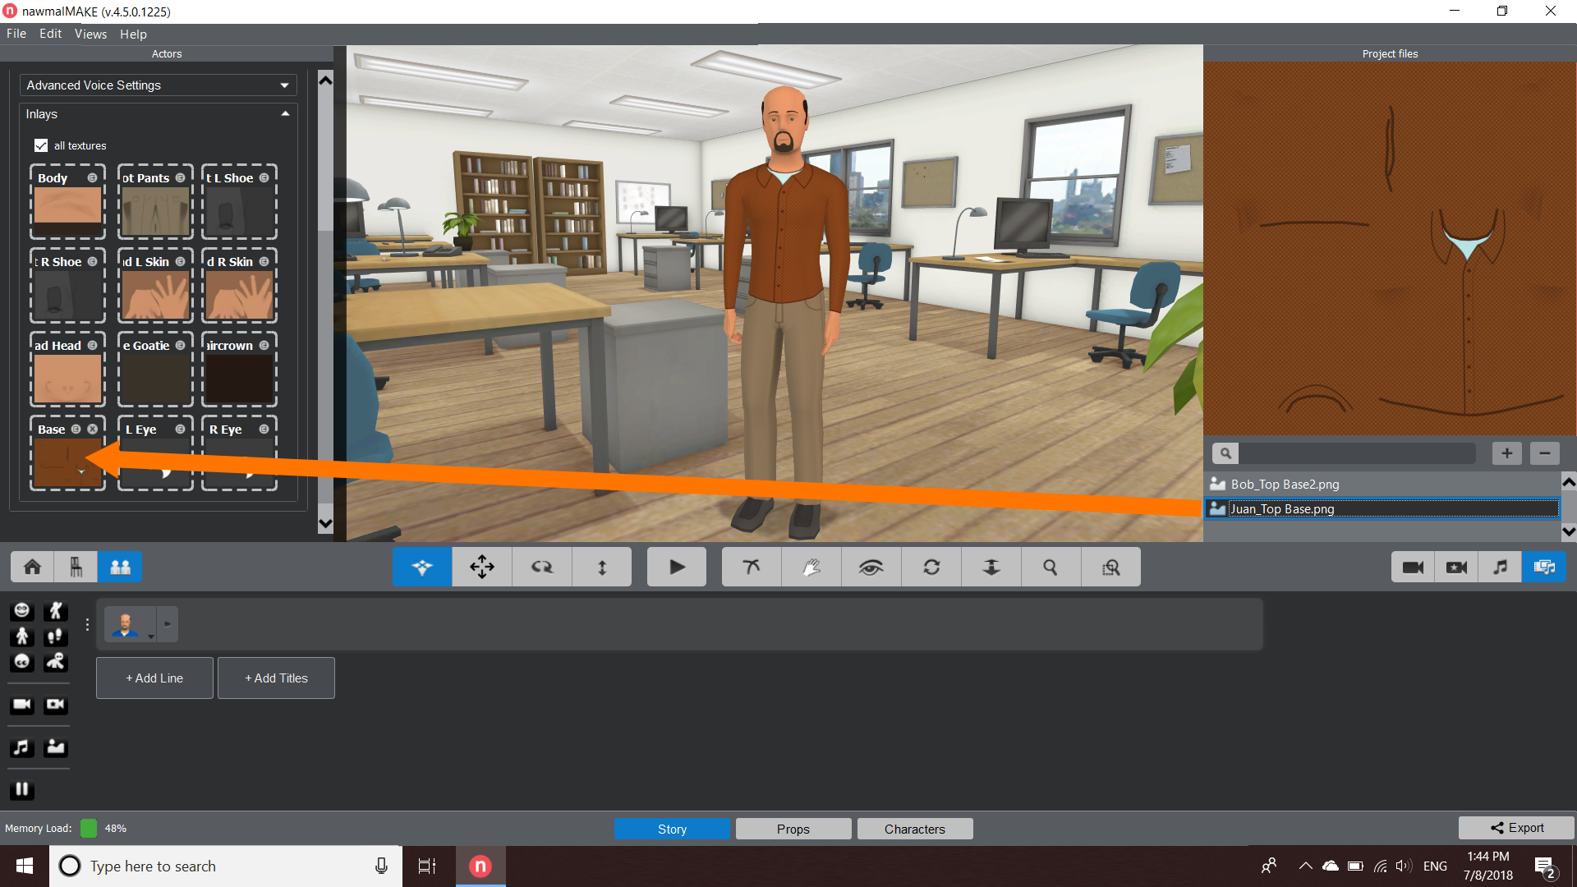Viewport: 1577px width, 887px height.
Task: Add the crawling figure action icon
Action: point(56,661)
